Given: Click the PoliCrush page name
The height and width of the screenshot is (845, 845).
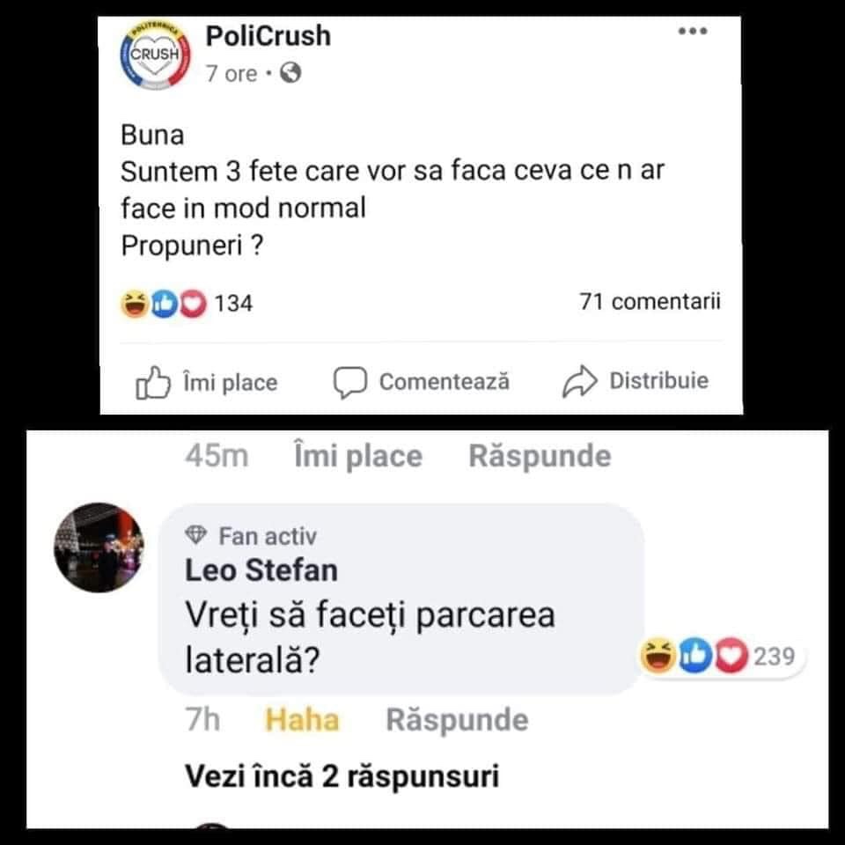Looking at the screenshot, I should point(268,36).
